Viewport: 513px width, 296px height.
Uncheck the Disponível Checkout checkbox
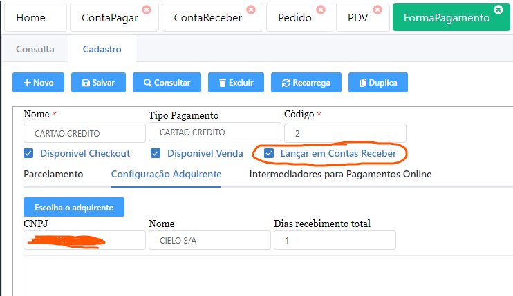coord(29,153)
